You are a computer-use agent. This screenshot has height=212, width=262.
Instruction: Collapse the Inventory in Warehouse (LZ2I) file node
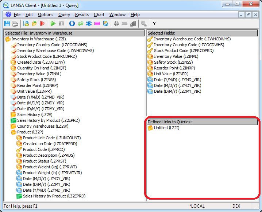tap(8, 39)
